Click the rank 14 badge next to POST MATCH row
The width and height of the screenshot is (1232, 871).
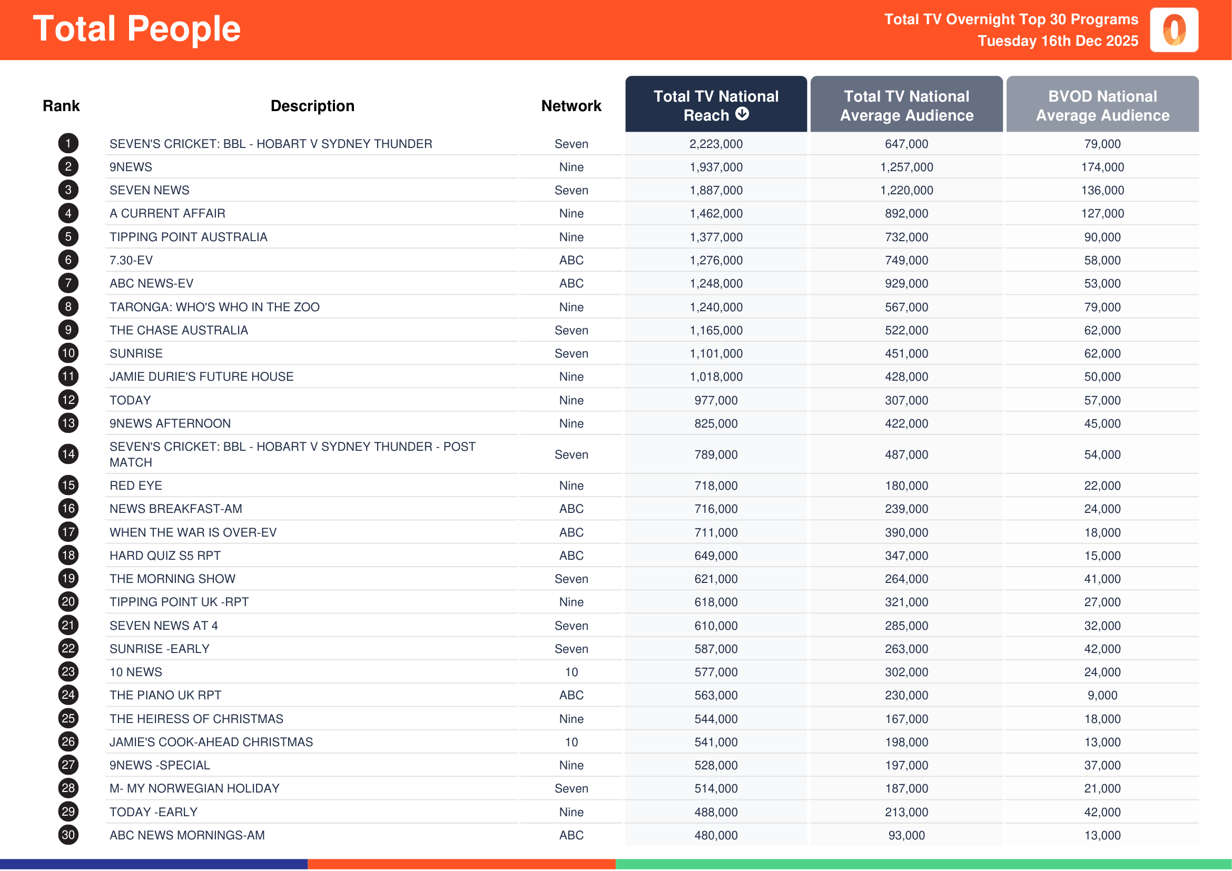click(67, 454)
